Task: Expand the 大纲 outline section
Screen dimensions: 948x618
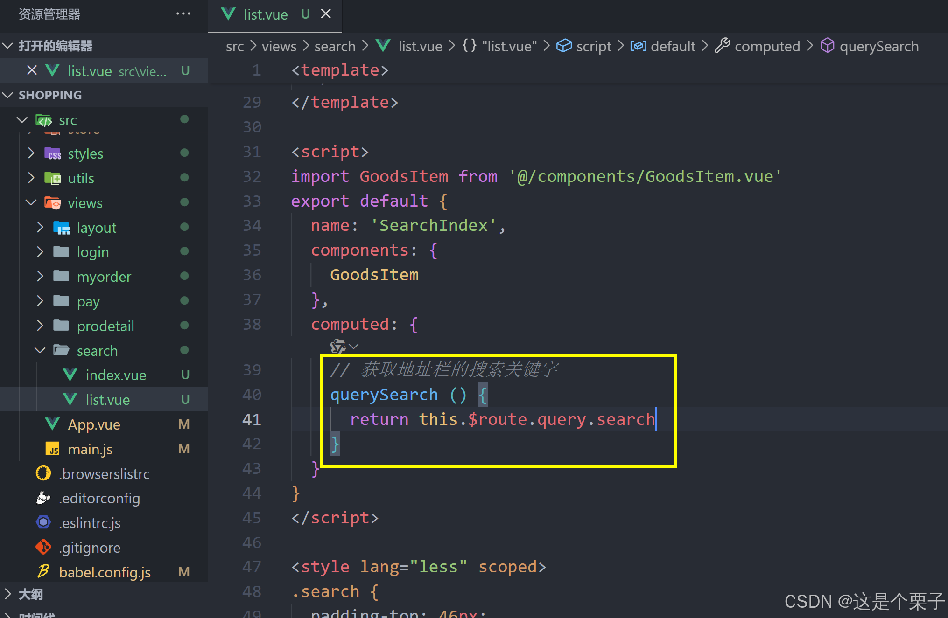Action: [x=7, y=594]
